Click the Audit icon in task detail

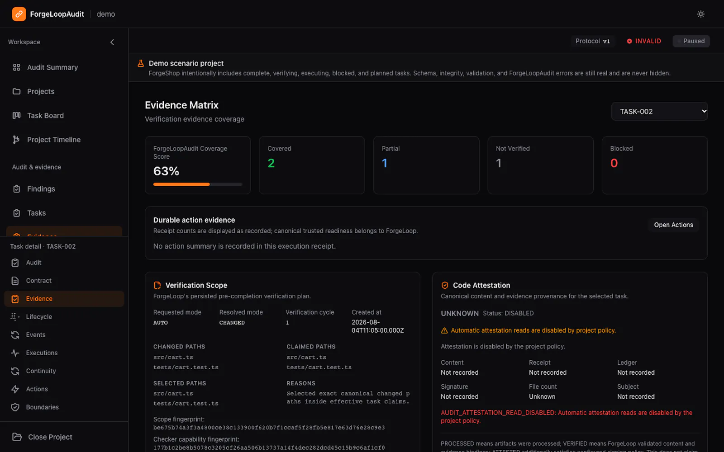[x=15, y=263]
